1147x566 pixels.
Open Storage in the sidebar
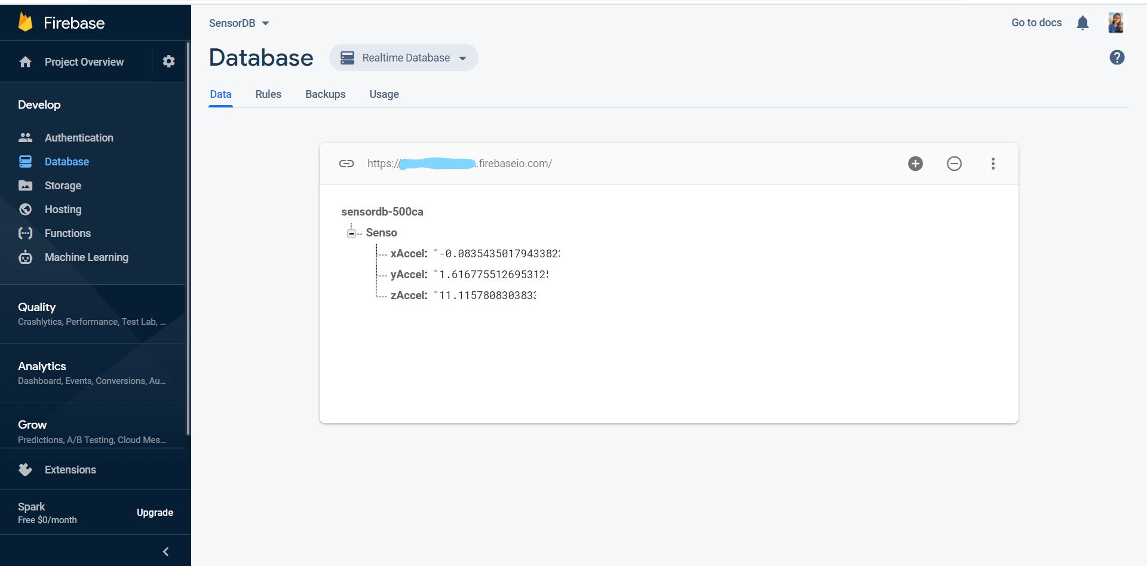pos(63,186)
